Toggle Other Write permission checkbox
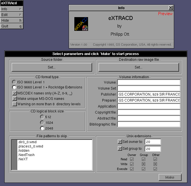Screen dimensions: 191x186 tap(155, 164)
